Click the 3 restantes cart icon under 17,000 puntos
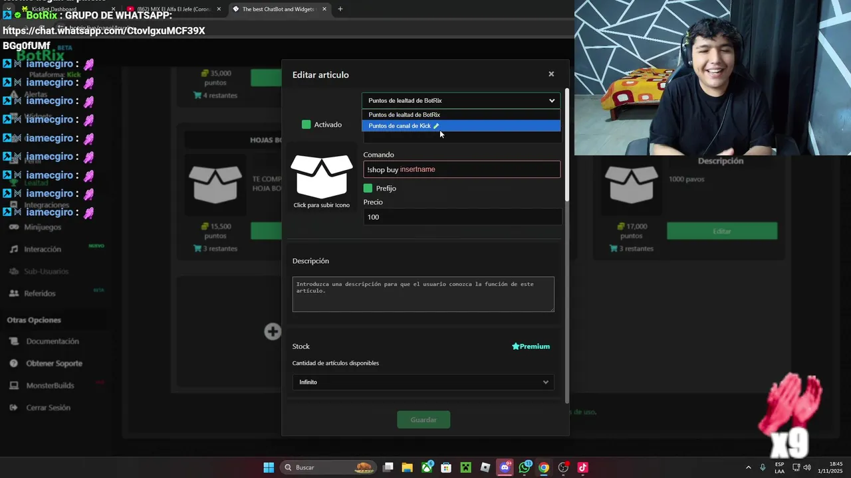The height and width of the screenshot is (478, 851). click(x=614, y=248)
